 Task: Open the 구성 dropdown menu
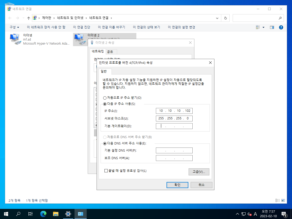[14, 27]
